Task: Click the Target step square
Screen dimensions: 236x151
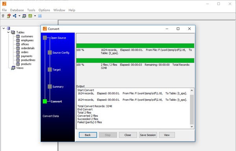Action: [x=50, y=70]
